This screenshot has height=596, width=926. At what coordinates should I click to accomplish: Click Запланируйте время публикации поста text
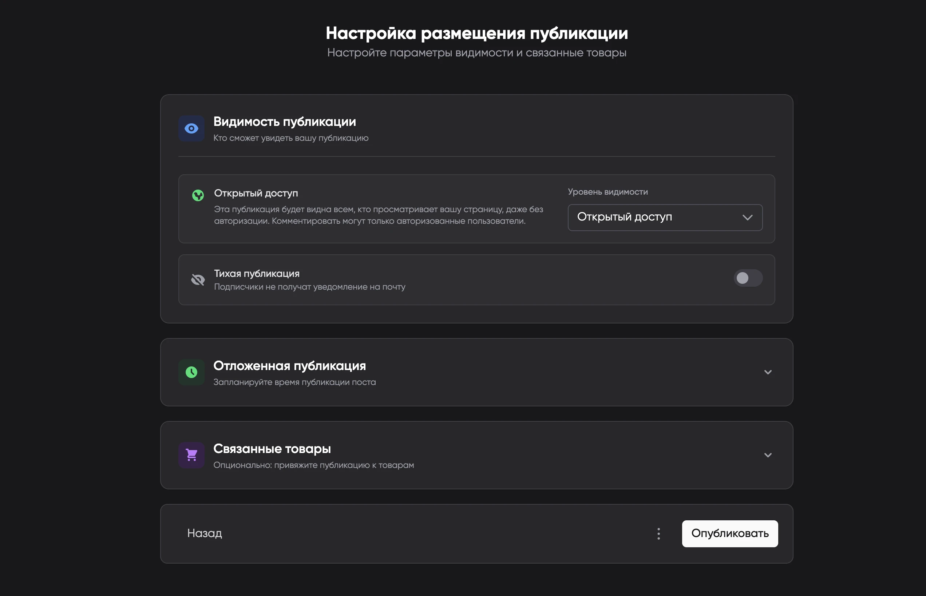point(294,382)
